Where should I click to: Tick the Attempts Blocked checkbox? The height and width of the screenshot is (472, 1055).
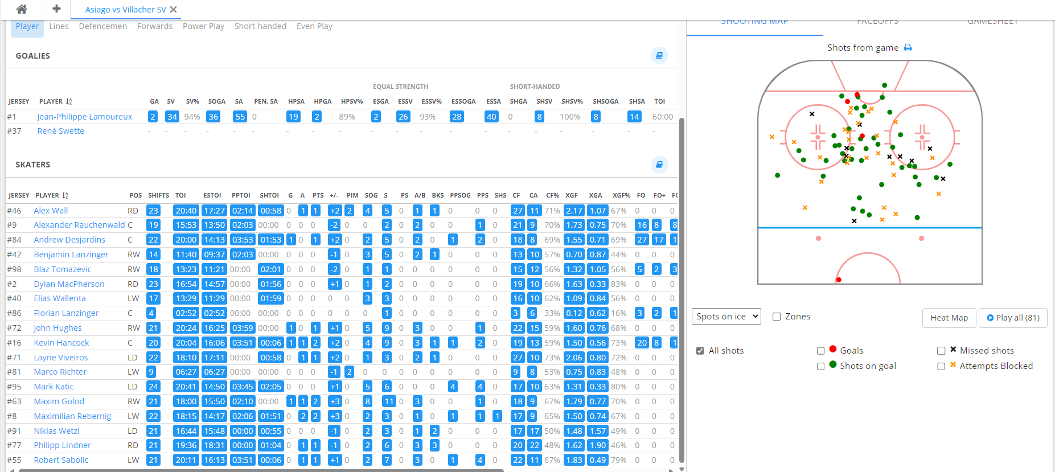941,366
